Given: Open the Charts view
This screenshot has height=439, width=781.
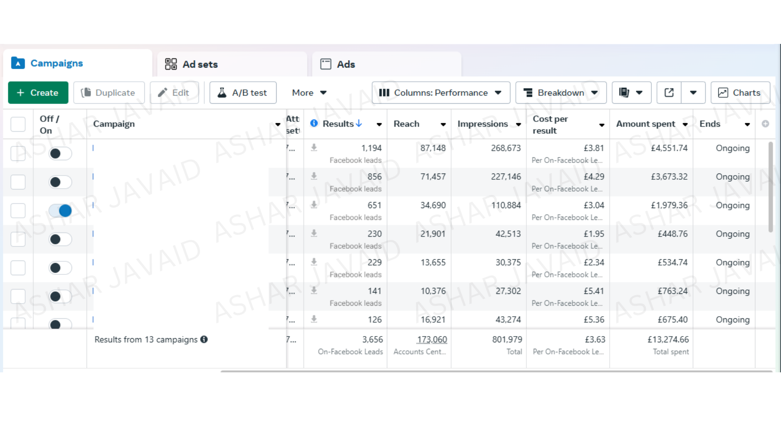Looking at the screenshot, I should pos(740,93).
